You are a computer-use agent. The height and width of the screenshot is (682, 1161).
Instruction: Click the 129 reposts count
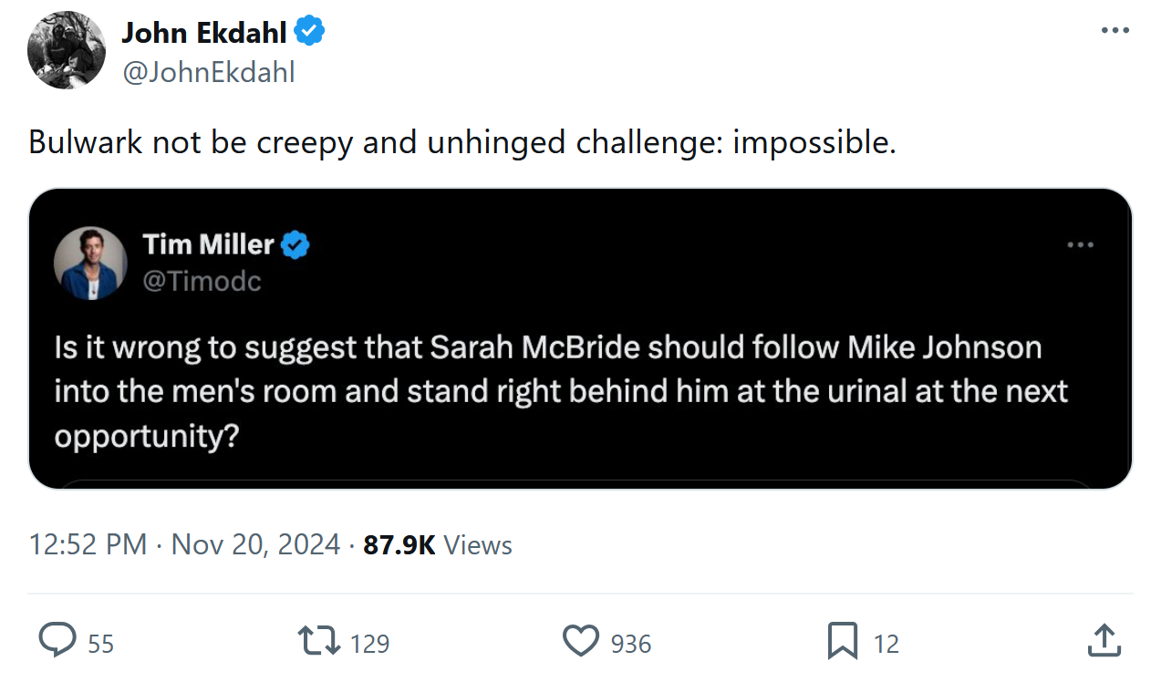pos(369,644)
